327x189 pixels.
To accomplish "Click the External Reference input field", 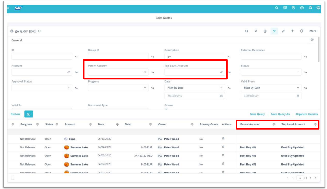I will pyautogui.click(x=271, y=56).
